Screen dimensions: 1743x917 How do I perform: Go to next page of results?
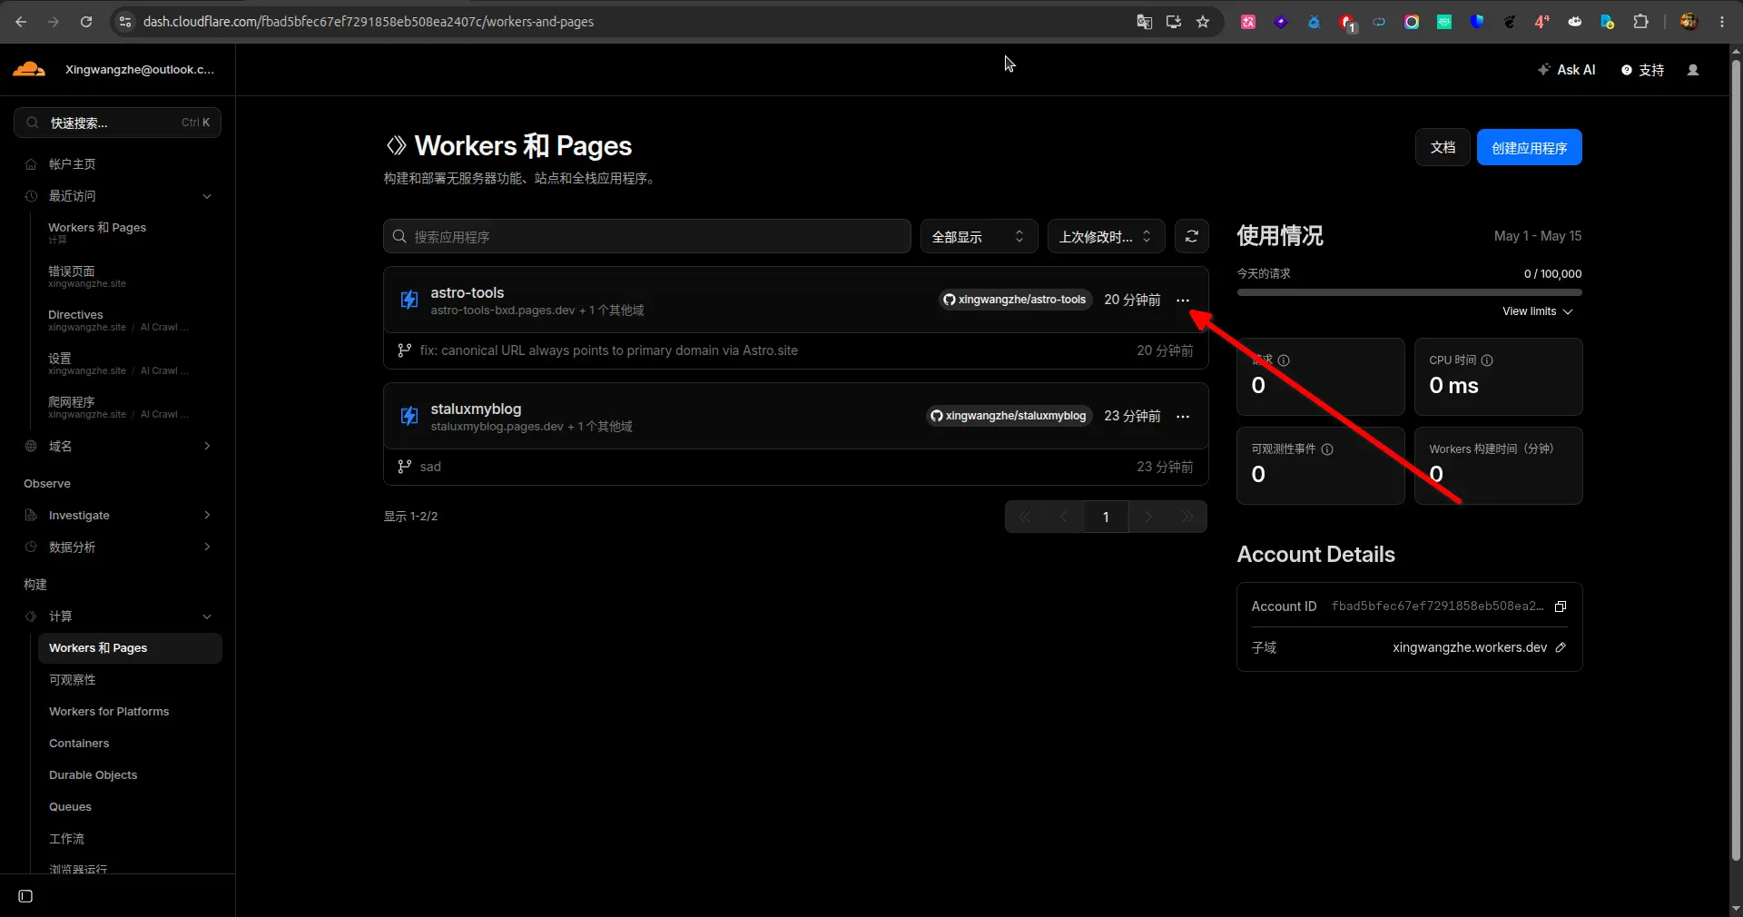coord(1148,517)
